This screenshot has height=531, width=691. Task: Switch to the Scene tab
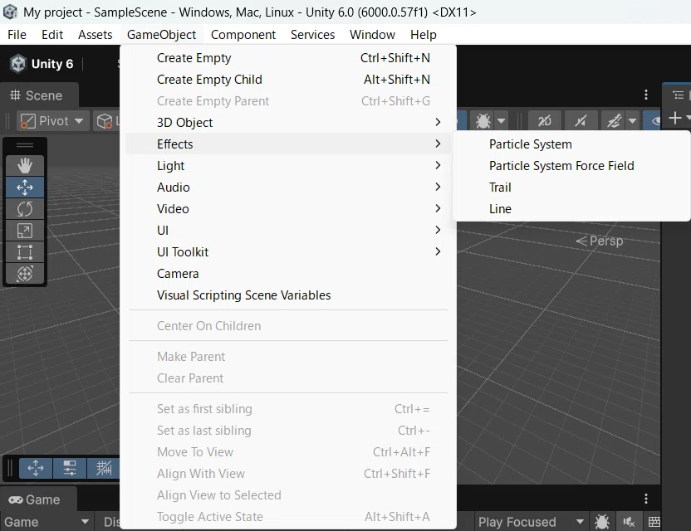(x=37, y=95)
